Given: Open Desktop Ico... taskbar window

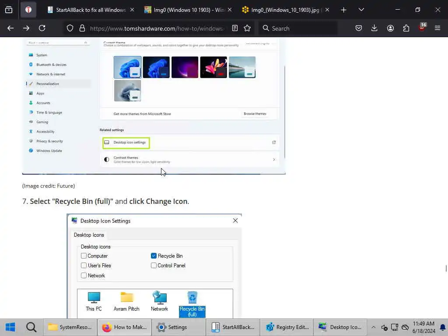Looking at the screenshot, I should pos(340,327).
